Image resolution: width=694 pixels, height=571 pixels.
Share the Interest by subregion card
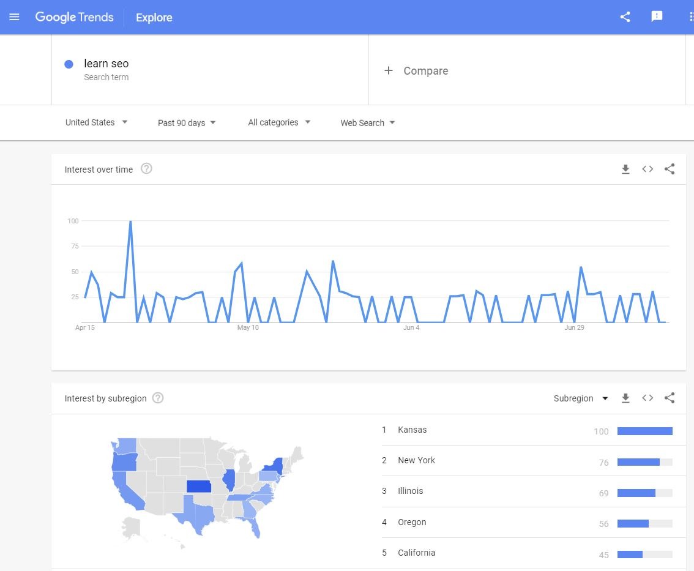[670, 398]
